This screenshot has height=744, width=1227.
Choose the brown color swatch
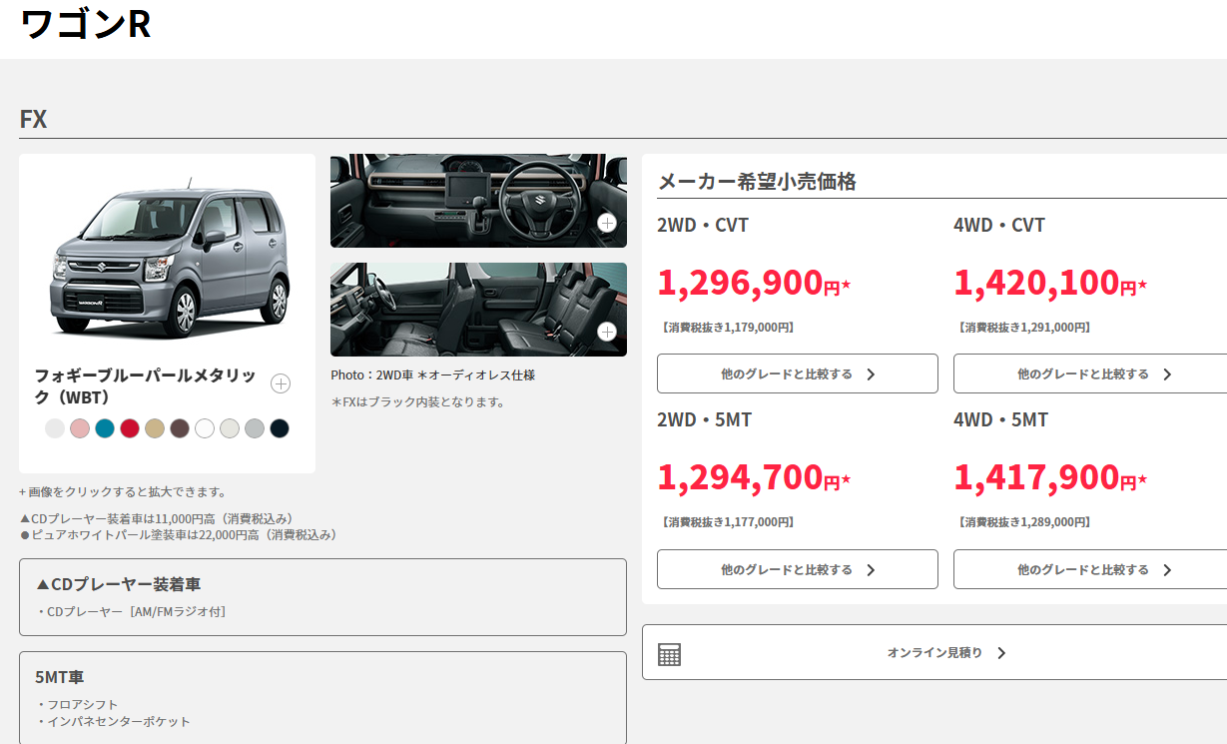180,428
